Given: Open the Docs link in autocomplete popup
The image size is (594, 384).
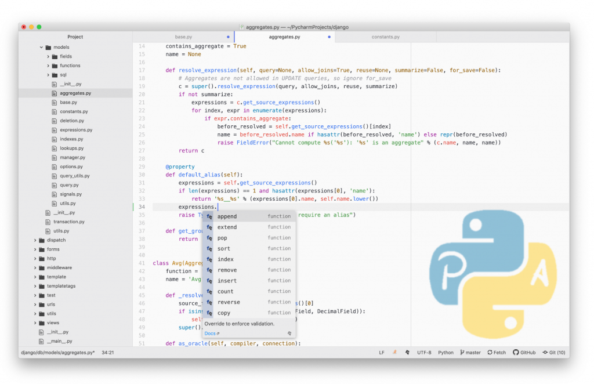Looking at the screenshot, I should [212, 334].
